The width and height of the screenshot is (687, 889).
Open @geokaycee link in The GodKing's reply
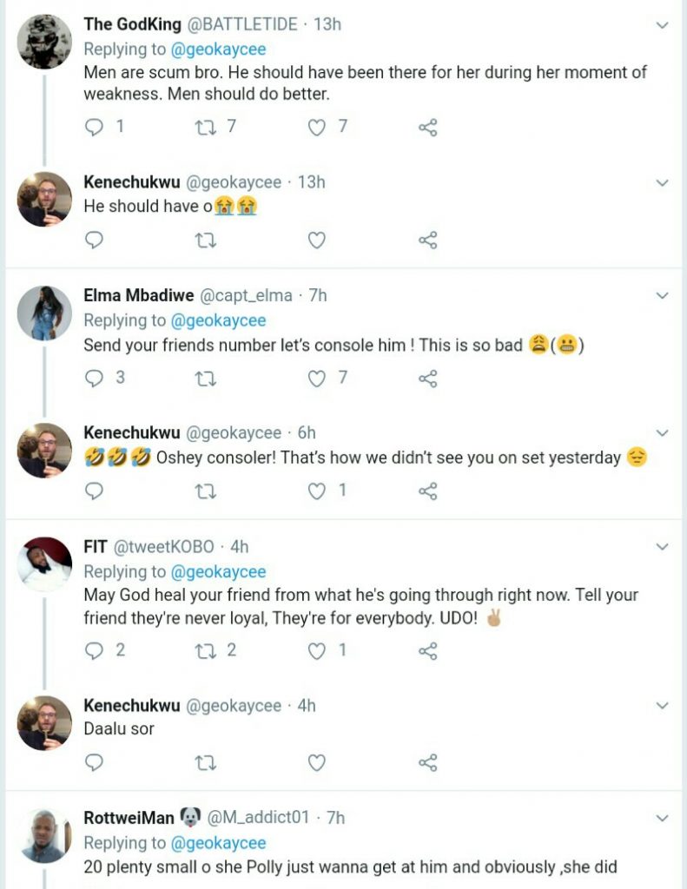coord(218,48)
